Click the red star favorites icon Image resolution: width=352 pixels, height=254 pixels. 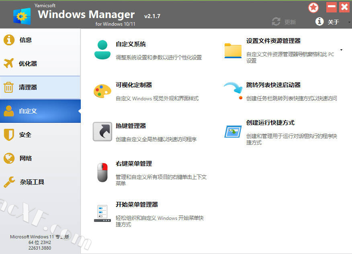pyautogui.click(x=313, y=8)
